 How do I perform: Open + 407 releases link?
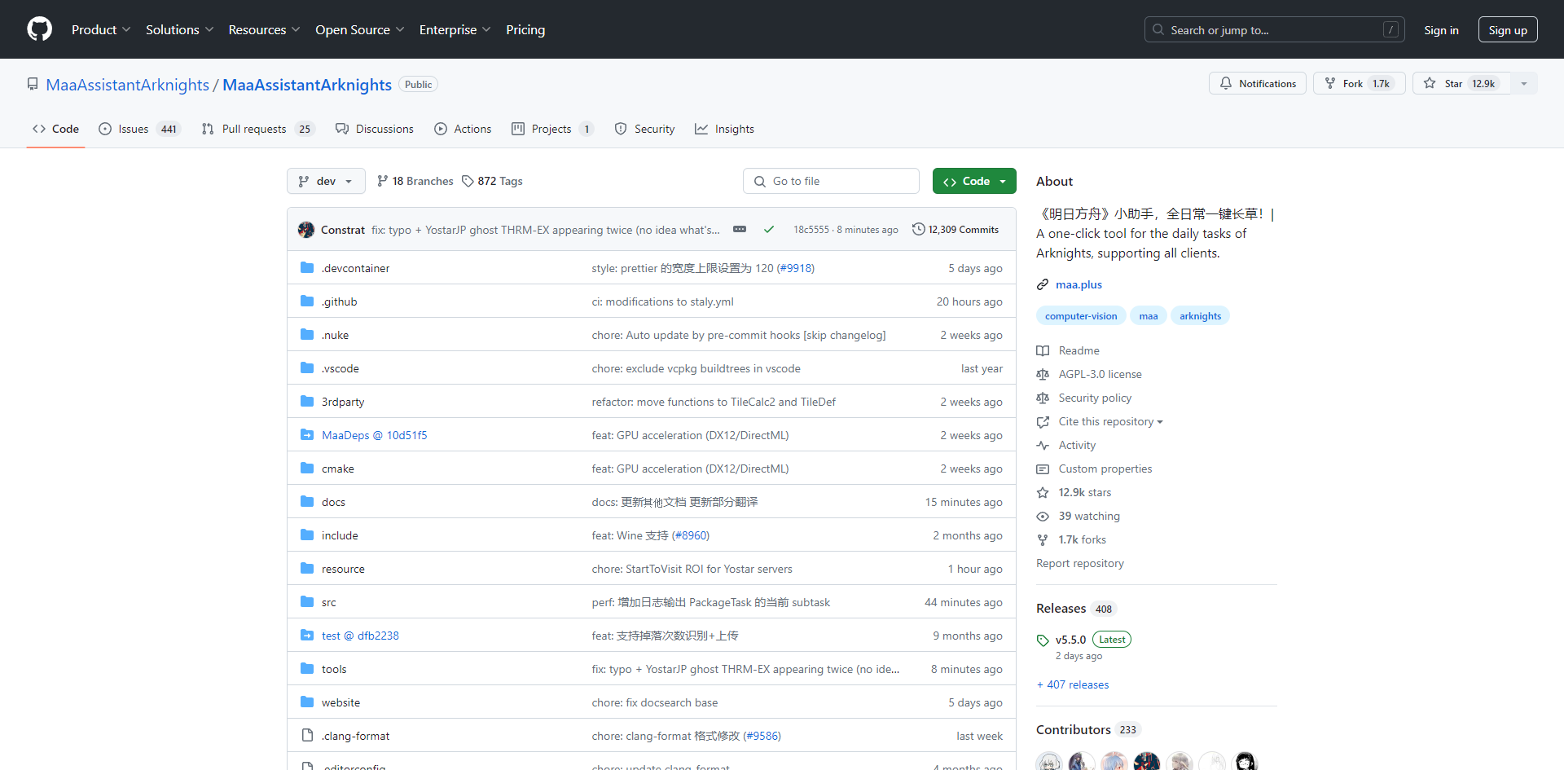click(1073, 684)
